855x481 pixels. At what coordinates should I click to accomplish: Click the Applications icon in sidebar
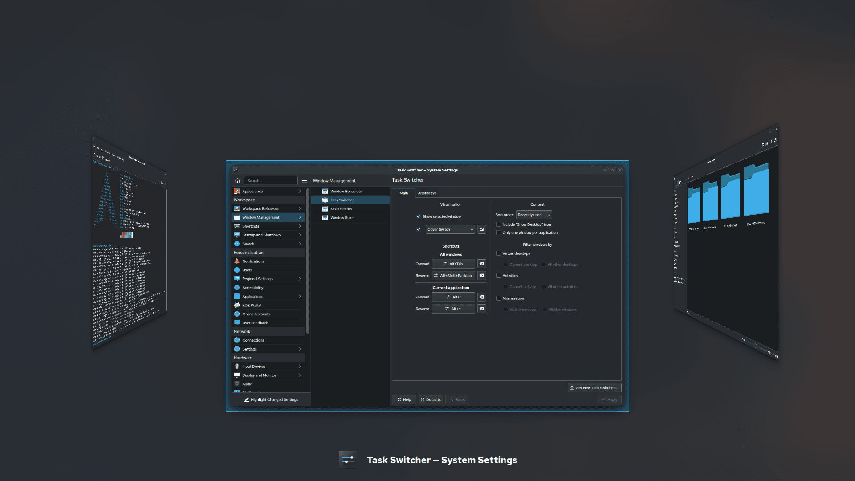coord(237,297)
